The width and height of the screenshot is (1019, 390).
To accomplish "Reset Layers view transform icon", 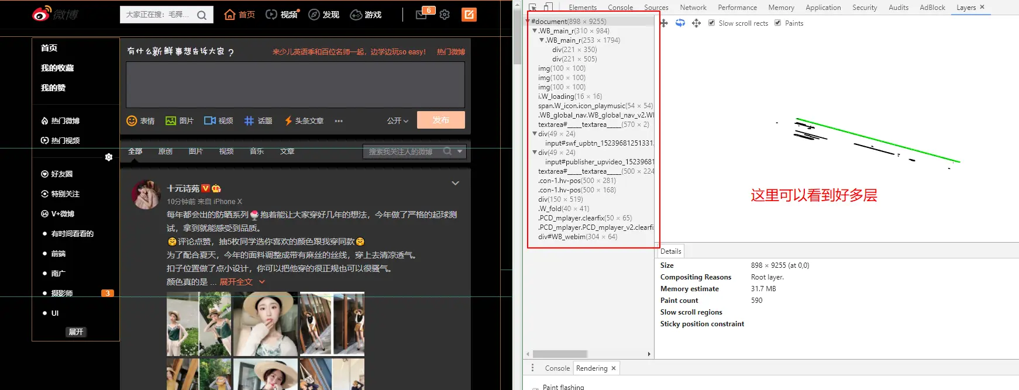I will [x=696, y=23].
